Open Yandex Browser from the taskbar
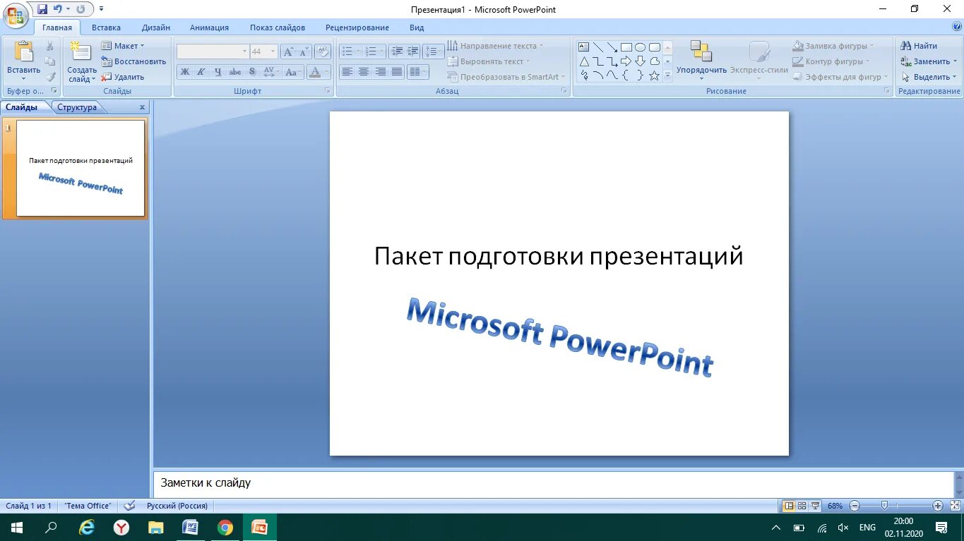The width and height of the screenshot is (964, 541). click(121, 527)
